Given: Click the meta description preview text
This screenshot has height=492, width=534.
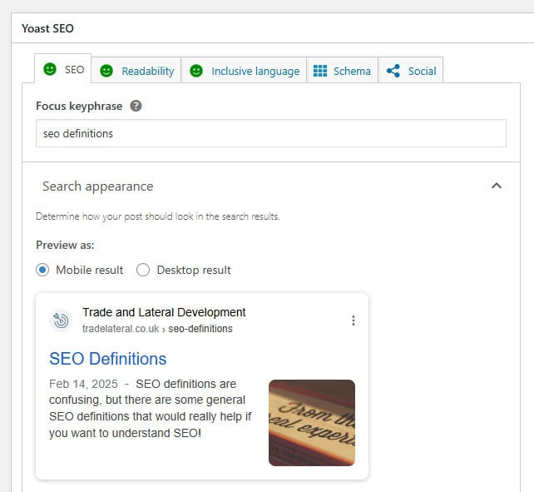Looking at the screenshot, I should tap(151, 409).
